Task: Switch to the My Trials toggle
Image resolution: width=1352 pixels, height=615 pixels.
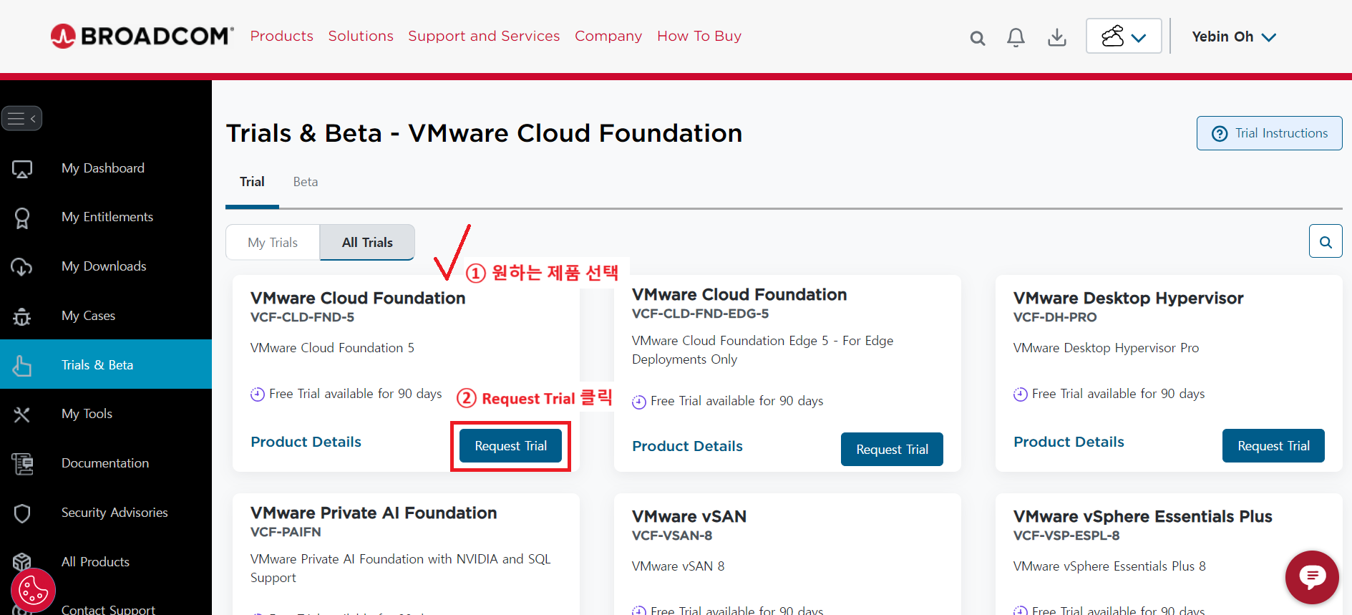Action: 273,243
